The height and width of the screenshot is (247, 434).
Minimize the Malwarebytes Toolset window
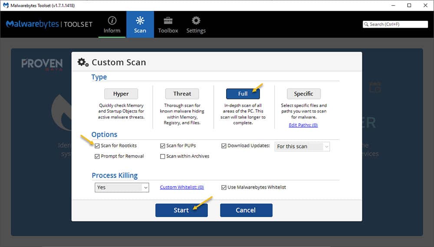pyautogui.click(x=393, y=5)
